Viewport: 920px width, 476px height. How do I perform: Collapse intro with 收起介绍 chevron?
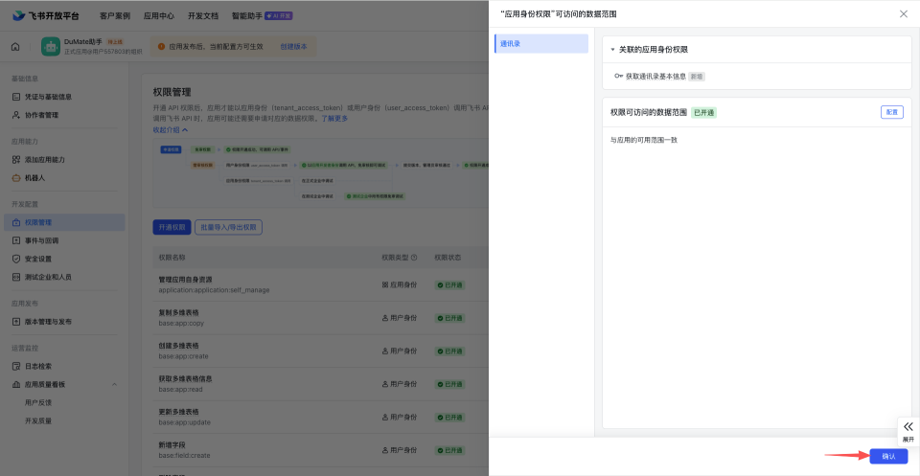coord(185,130)
